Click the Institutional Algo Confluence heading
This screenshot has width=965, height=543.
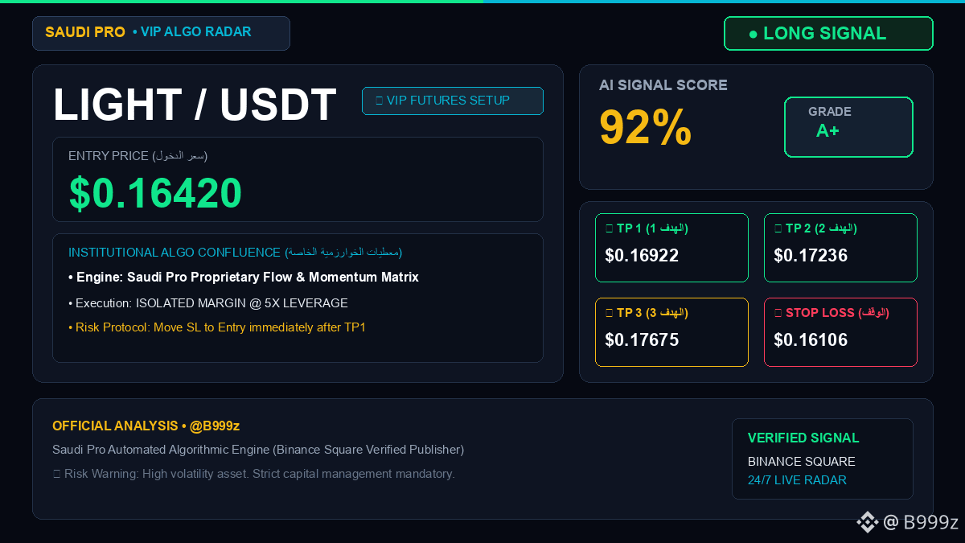[x=235, y=253]
